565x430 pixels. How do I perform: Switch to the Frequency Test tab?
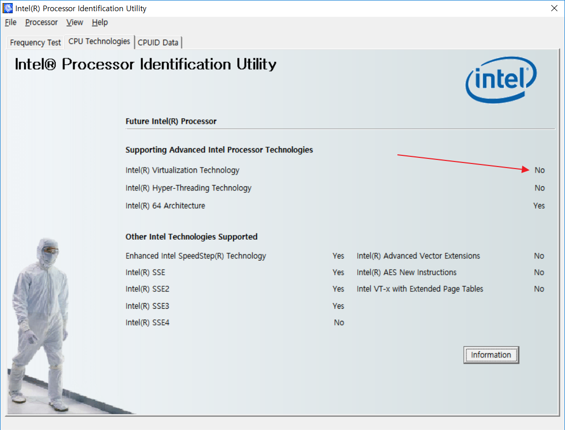click(x=36, y=43)
